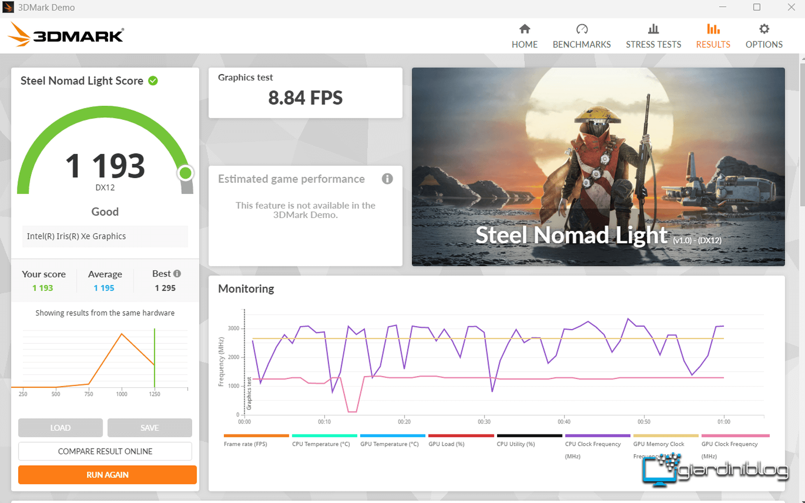Switch to BENCHMARKS tab label
805x503 pixels.
(x=582, y=44)
